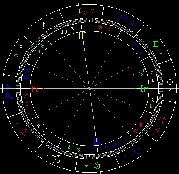This screenshot has width=179, height=174.
Task: Click the yellow house number 10
Action: [64, 32]
